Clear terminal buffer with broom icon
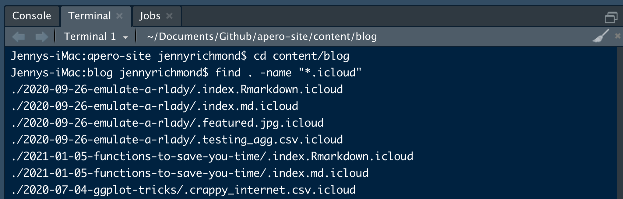Viewport: 623px width, 199px height. click(x=601, y=36)
